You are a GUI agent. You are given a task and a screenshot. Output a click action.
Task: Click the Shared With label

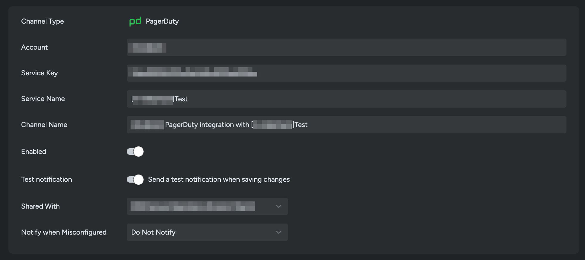pyautogui.click(x=40, y=206)
